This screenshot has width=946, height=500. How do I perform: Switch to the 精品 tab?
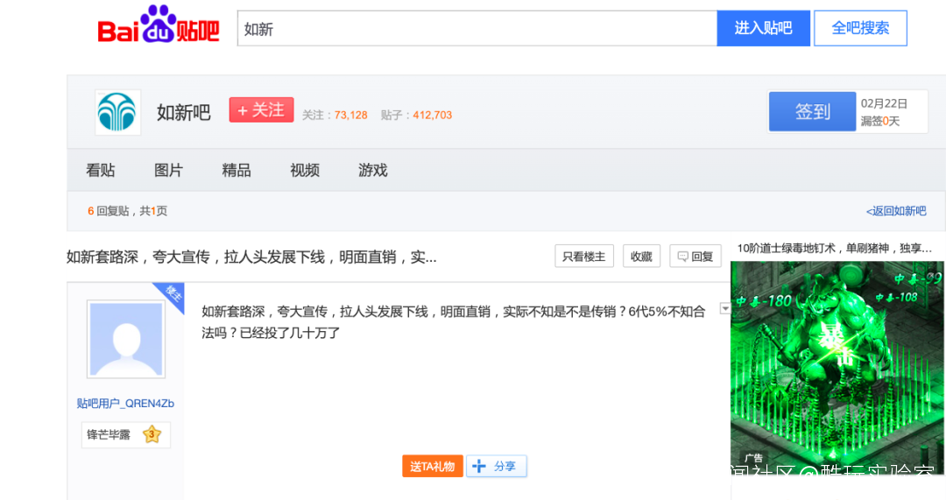236,171
